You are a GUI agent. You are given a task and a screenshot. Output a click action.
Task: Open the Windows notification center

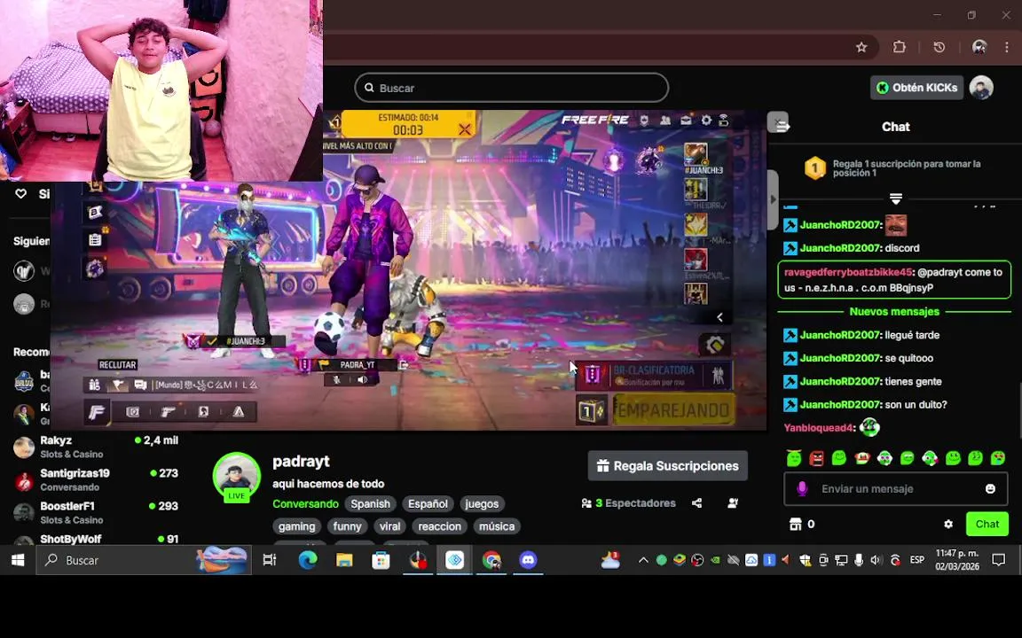pos(999,560)
